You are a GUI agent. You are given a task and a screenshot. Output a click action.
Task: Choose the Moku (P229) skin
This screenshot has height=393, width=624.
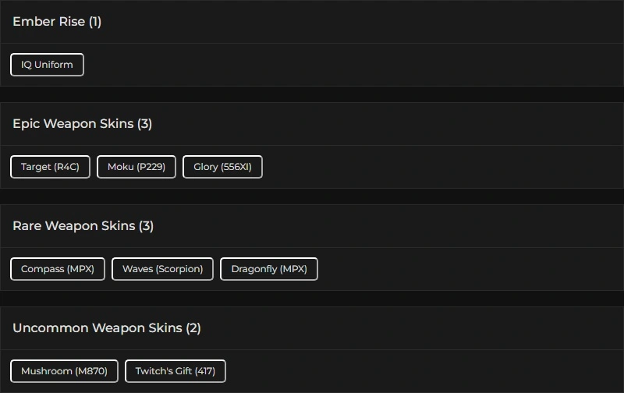136,167
